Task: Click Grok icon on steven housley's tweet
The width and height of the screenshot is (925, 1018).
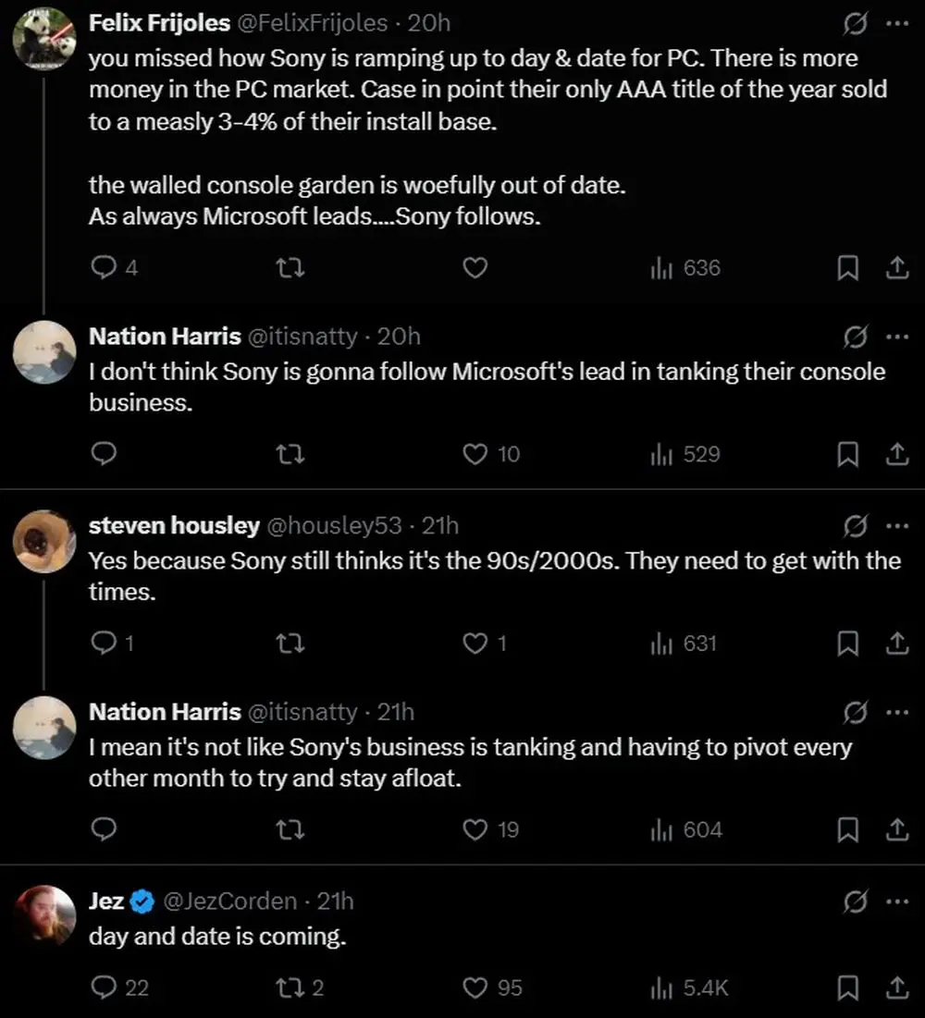Action: (x=856, y=526)
